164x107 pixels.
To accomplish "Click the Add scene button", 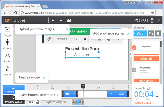I will point(140,33).
